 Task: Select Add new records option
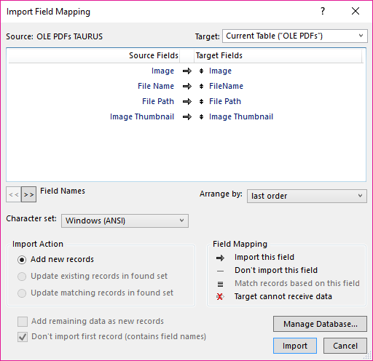[22, 260]
